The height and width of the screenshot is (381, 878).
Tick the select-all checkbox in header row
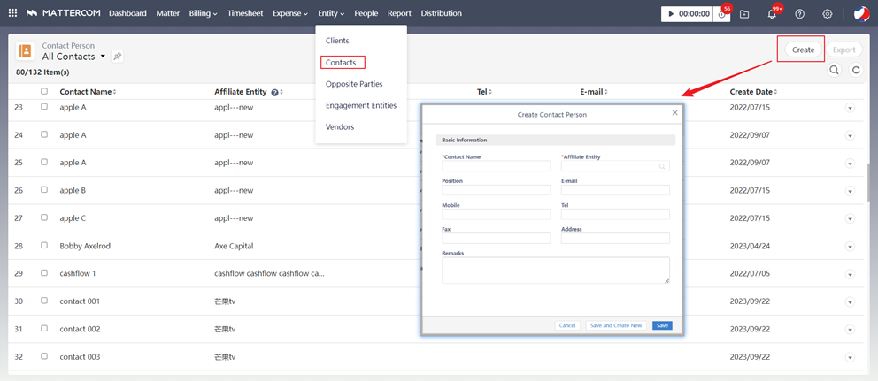44,92
